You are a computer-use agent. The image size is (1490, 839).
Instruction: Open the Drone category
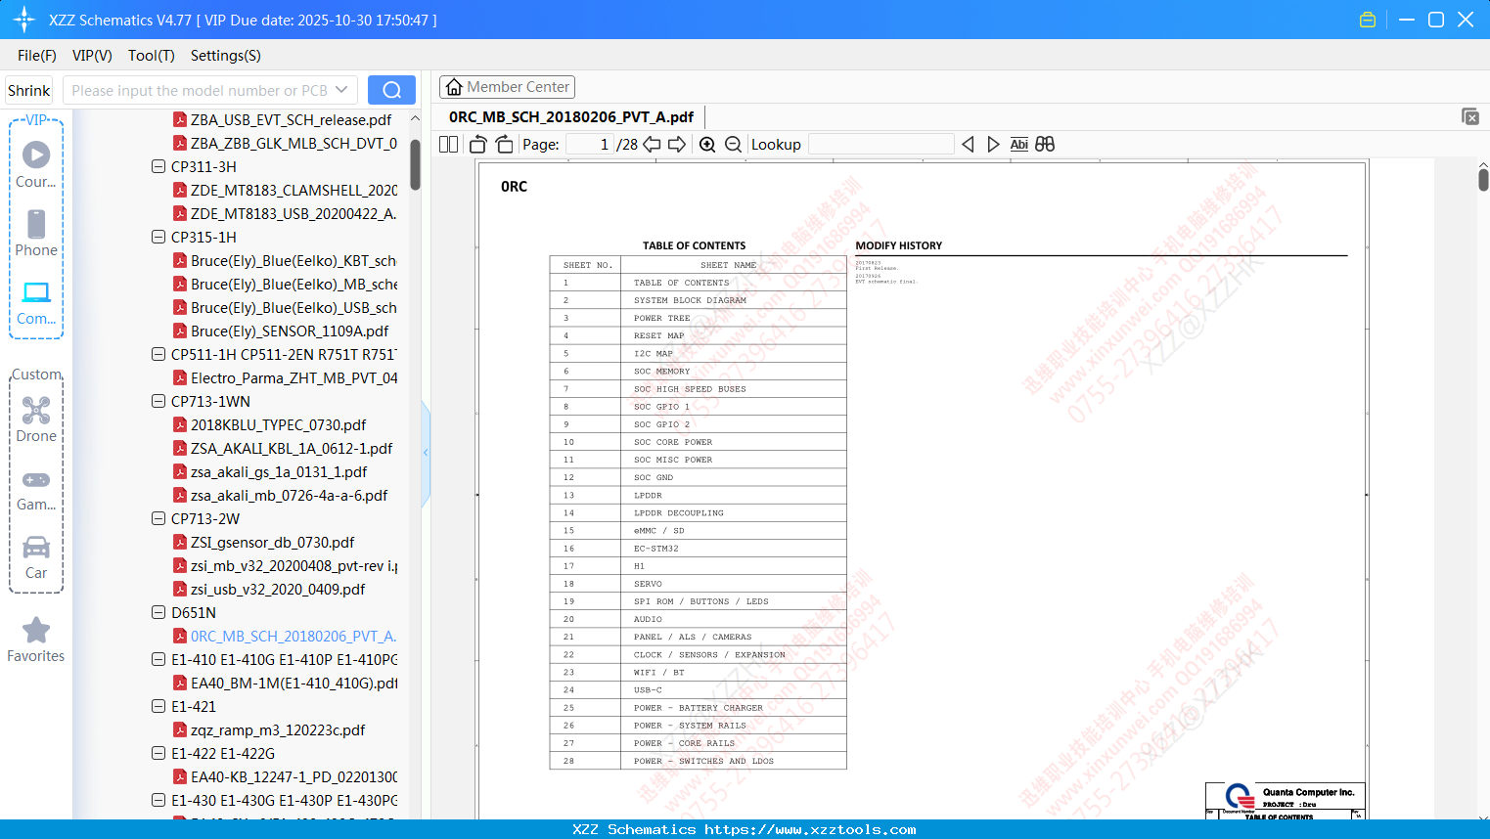click(x=36, y=419)
